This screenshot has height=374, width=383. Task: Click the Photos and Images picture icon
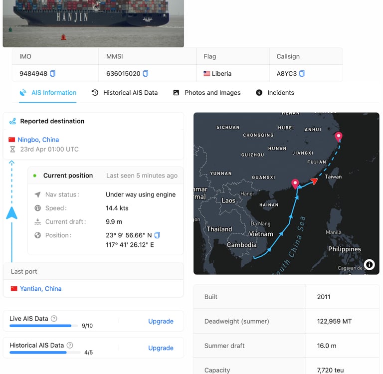point(176,93)
